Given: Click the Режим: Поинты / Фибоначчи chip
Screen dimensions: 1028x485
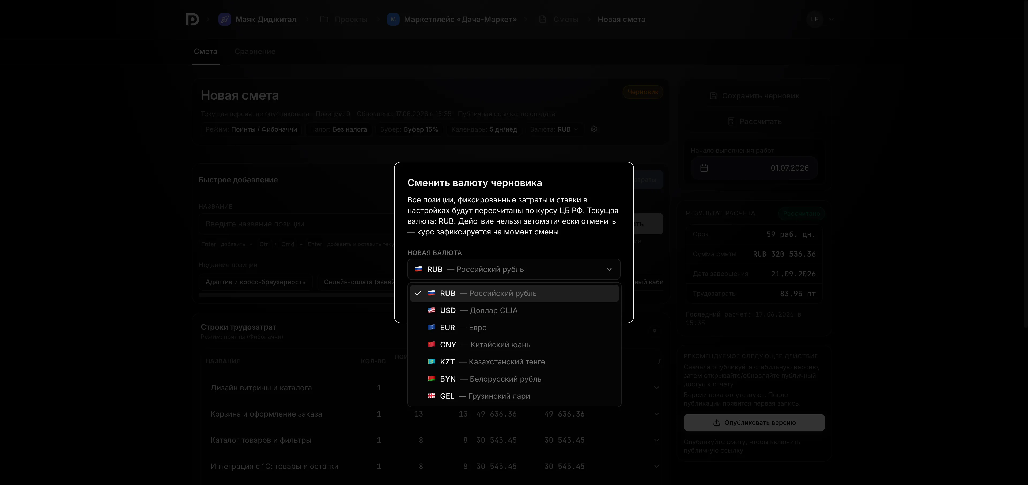Looking at the screenshot, I should (251, 129).
